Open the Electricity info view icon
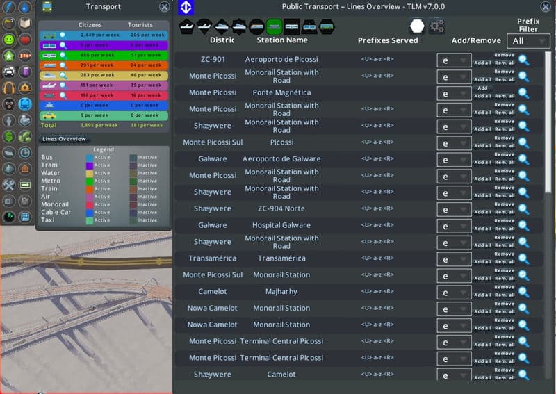Image resolution: width=556 pixels, height=394 pixels. pyautogui.click(x=9, y=8)
